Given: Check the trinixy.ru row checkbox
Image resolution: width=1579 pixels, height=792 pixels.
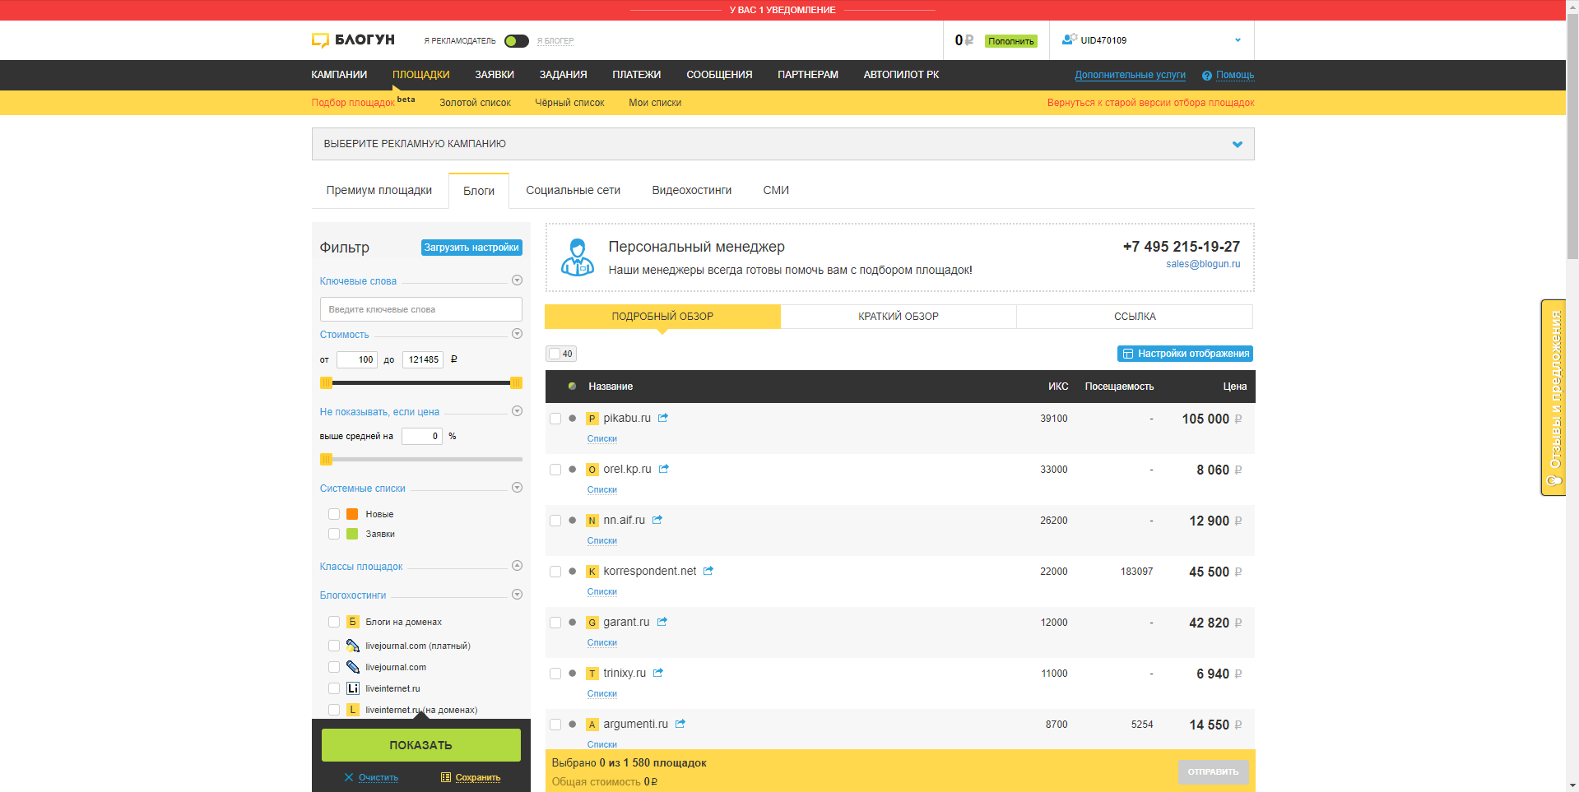Looking at the screenshot, I should pyautogui.click(x=555, y=674).
